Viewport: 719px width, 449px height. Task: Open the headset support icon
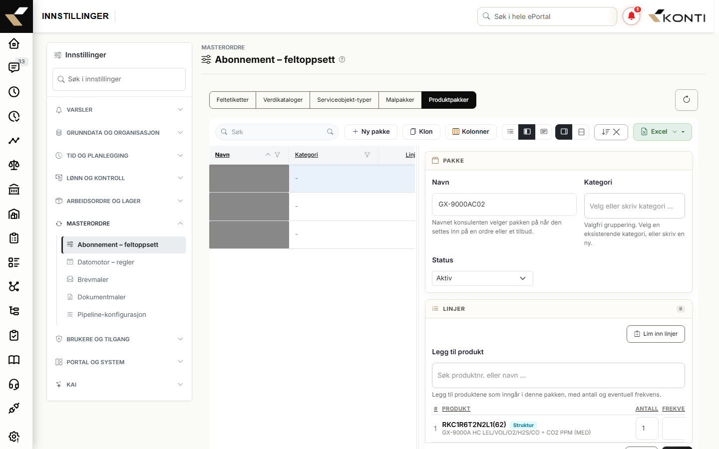pyautogui.click(x=14, y=384)
